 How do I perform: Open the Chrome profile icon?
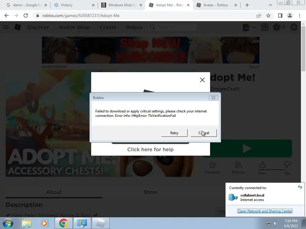[x=290, y=16]
